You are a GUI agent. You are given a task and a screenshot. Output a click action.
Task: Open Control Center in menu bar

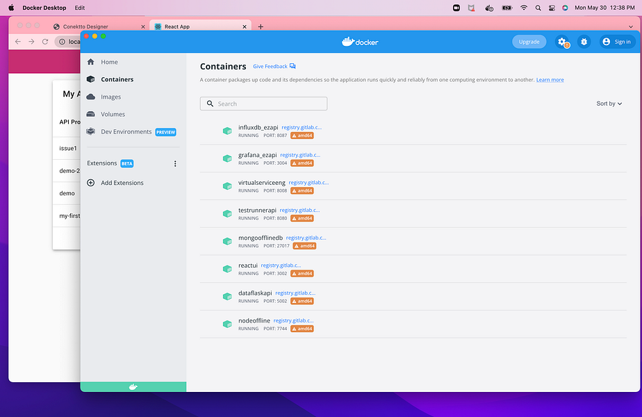click(x=552, y=8)
